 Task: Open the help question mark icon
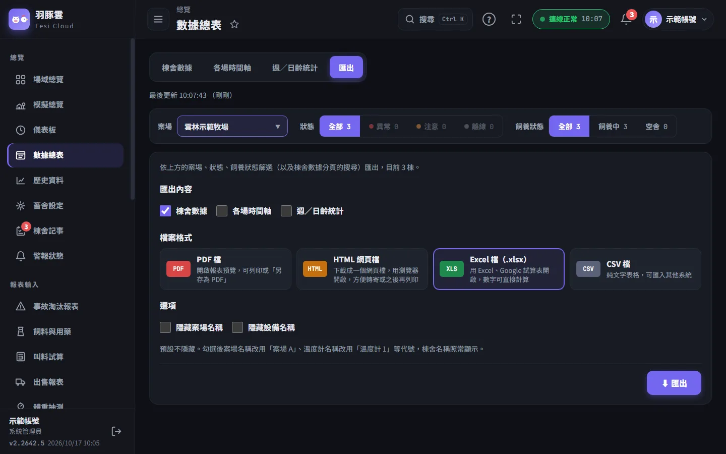pos(489,19)
